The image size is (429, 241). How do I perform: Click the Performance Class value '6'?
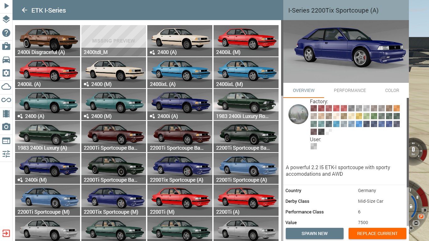[x=359, y=212]
